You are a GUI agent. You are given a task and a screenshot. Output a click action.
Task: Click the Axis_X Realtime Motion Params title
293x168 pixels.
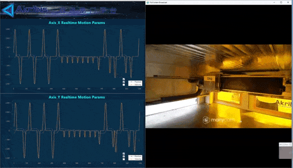click(x=77, y=23)
